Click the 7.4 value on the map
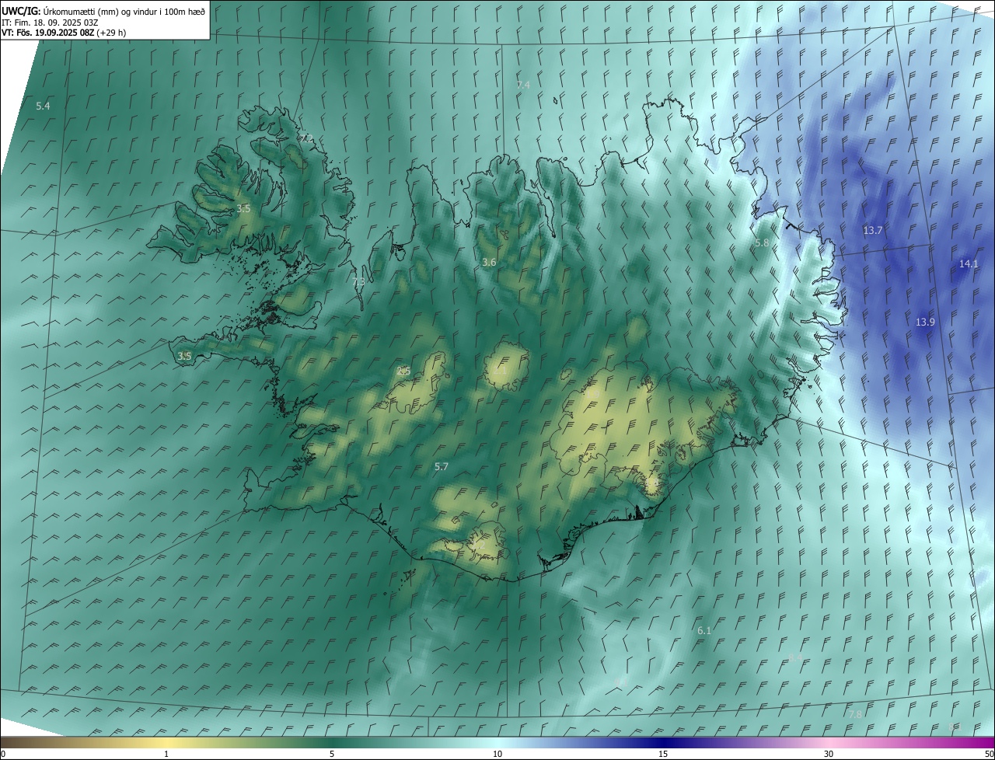This screenshot has width=995, height=760. [523, 84]
